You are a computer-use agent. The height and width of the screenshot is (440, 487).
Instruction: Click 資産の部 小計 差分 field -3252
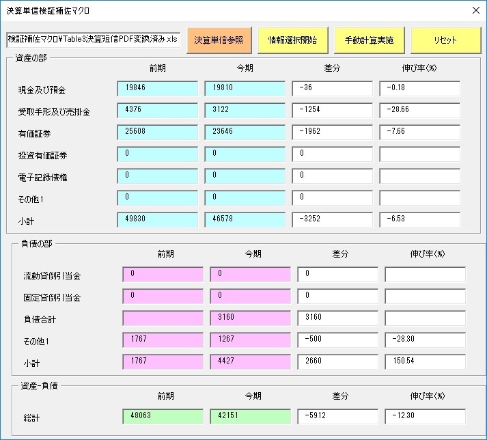tap(333, 220)
